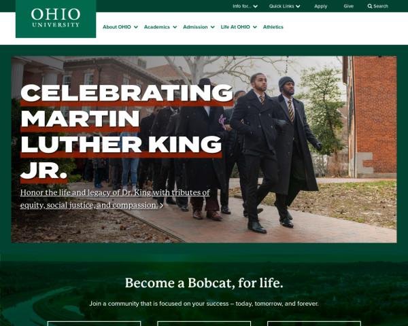Click the center outlined button below the tagline
408x326 pixels.
pyautogui.click(x=204, y=324)
